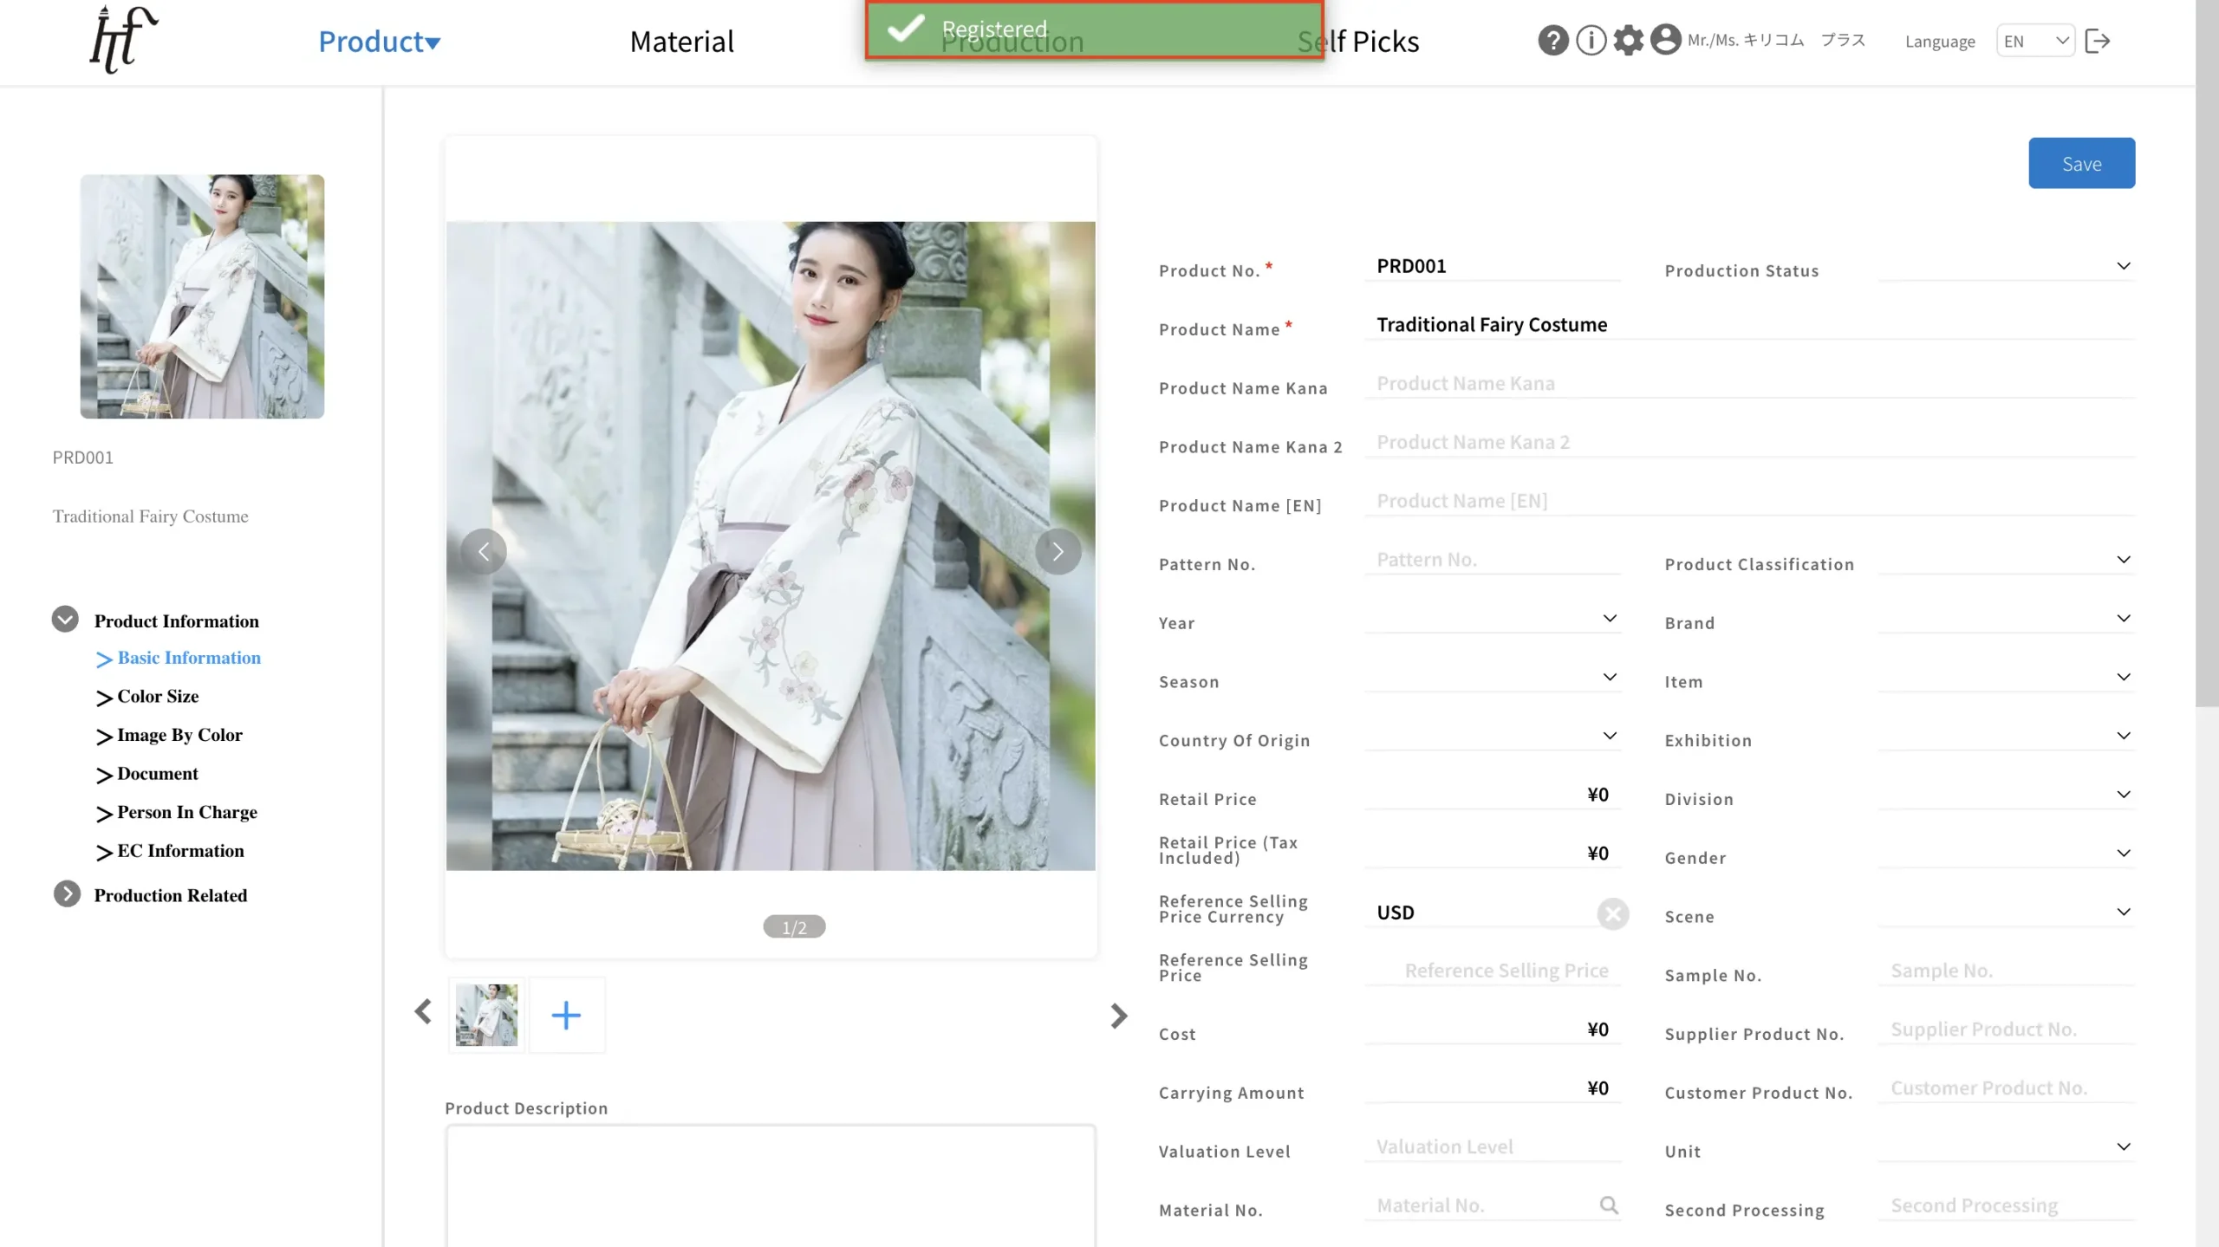
Task: Click the Product Name [EN] field
Action: (1749, 501)
